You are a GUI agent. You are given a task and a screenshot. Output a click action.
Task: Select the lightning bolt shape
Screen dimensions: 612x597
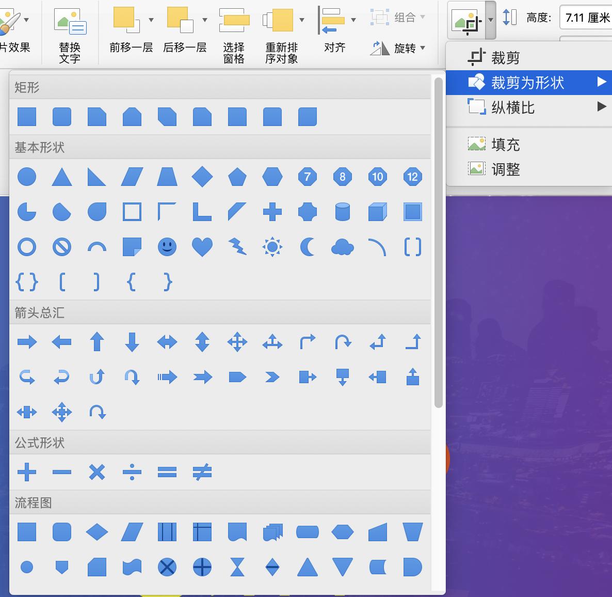(237, 247)
